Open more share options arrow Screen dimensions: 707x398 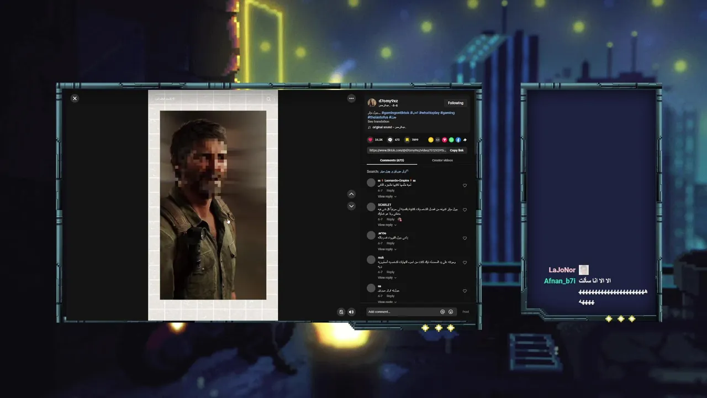(x=465, y=140)
